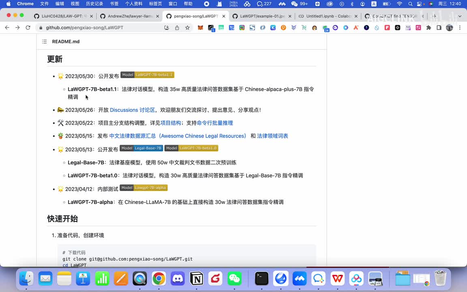Launch Notion from the dock
Screen dimensions: 467x292
pyautogui.click(x=197, y=279)
